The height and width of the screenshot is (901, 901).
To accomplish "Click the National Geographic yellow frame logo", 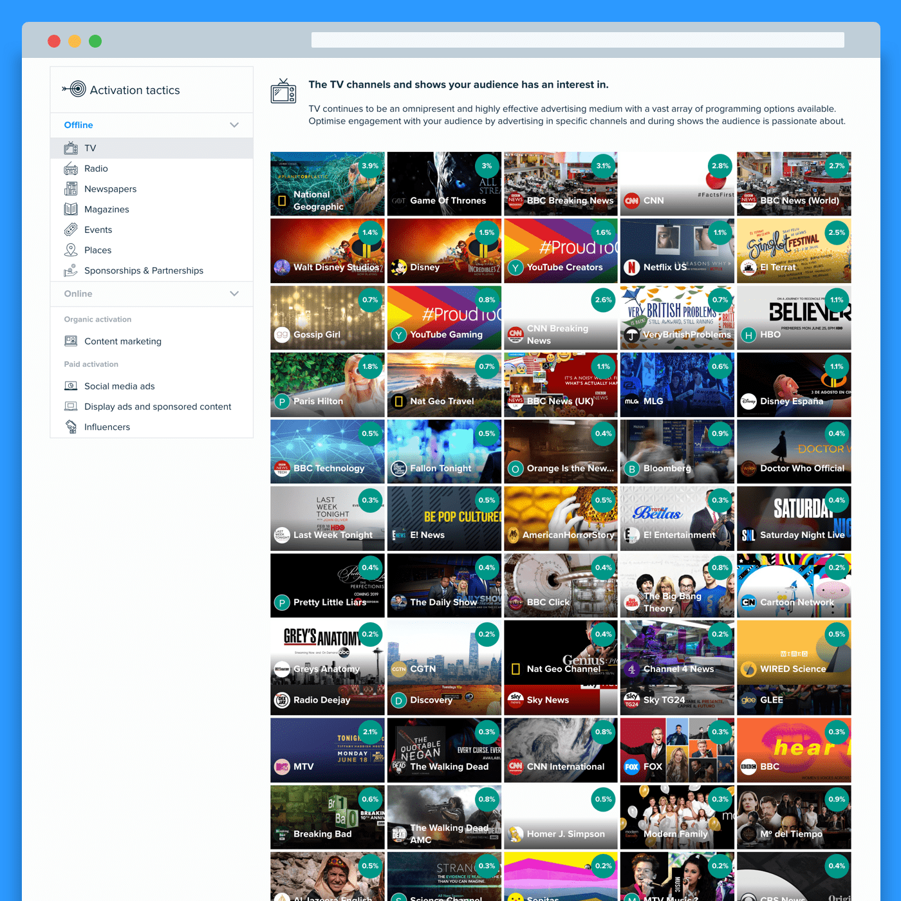I will click(282, 201).
